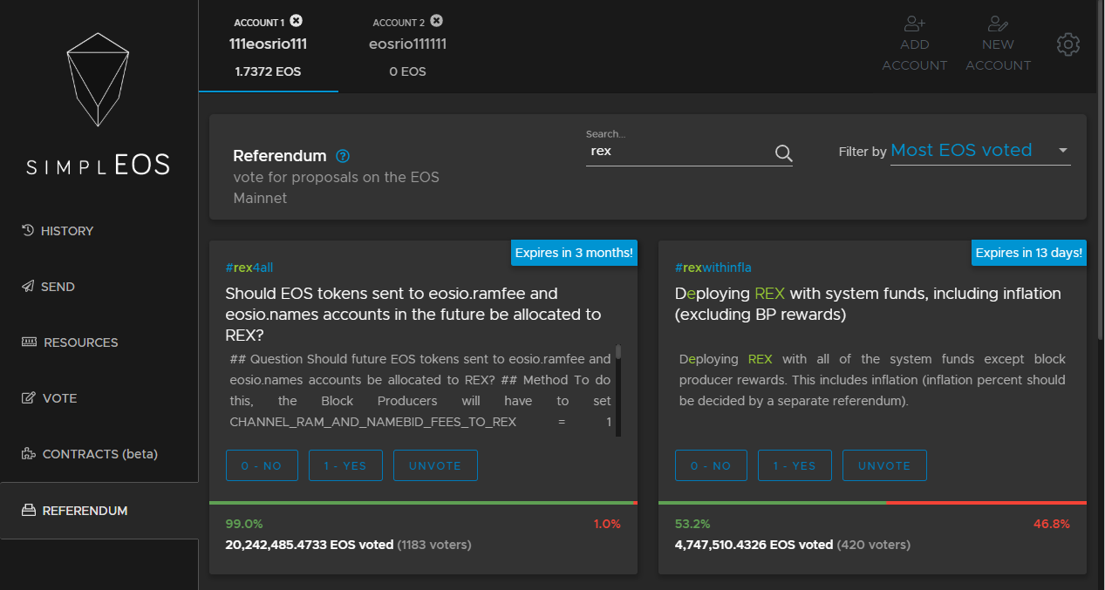The width and height of the screenshot is (1105, 590).
Task: Click the SimplEOS logo
Action: coord(99,105)
